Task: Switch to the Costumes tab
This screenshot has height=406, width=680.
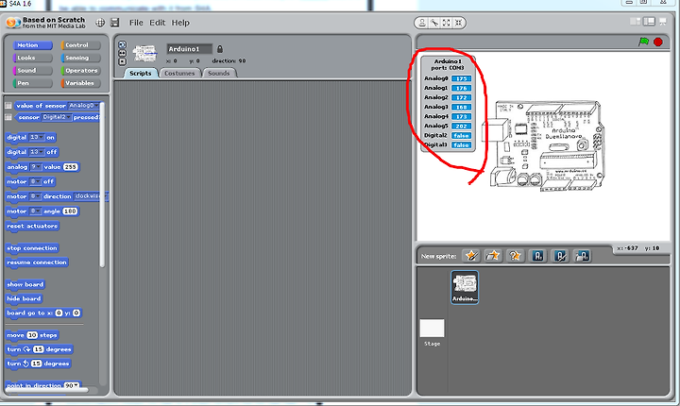Action: [x=179, y=74]
